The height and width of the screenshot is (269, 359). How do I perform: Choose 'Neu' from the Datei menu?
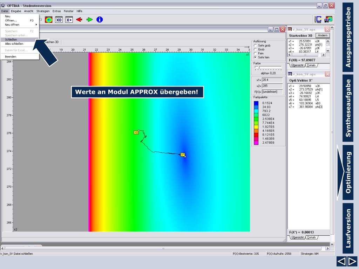20,16
